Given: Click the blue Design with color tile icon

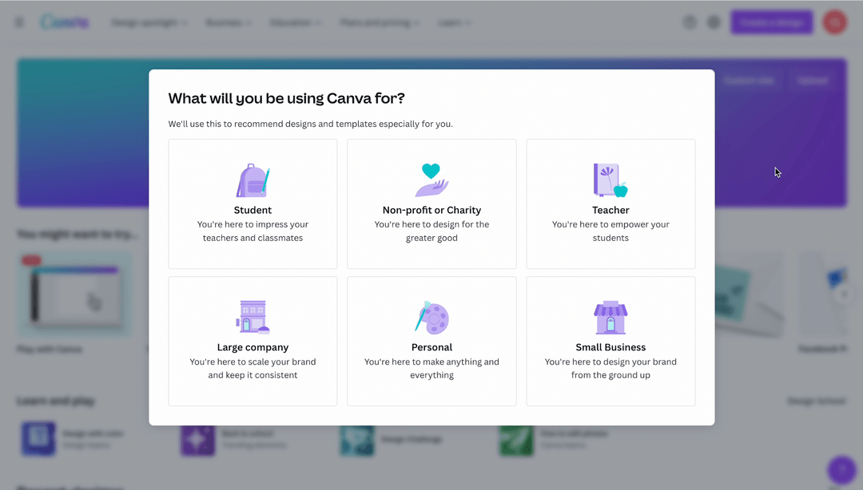Looking at the screenshot, I should (38, 439).
